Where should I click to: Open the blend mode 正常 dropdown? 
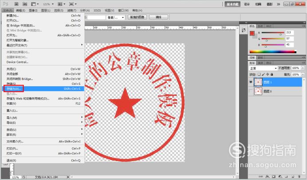pos(263,69)
